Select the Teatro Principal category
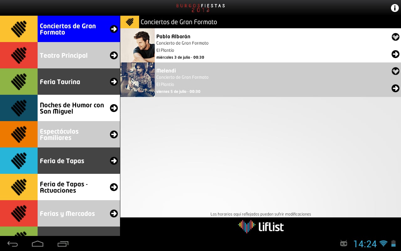This screenshot has height=251, width=401. [60, 55]
